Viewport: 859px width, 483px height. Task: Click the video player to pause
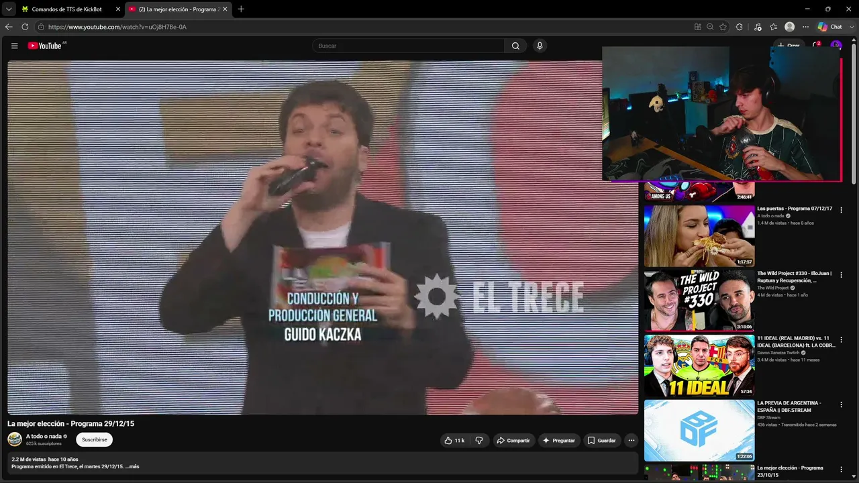[x=323, y=237]
